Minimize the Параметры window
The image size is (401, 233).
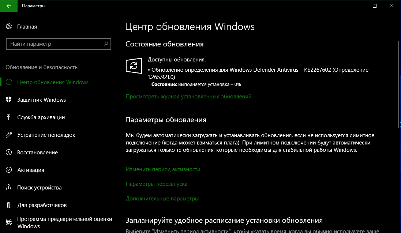[x=358, y=6]
